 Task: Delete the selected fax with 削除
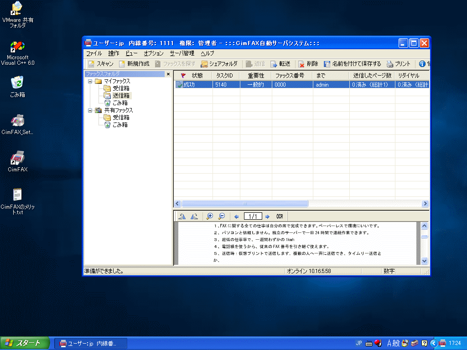tap(308, 64)
